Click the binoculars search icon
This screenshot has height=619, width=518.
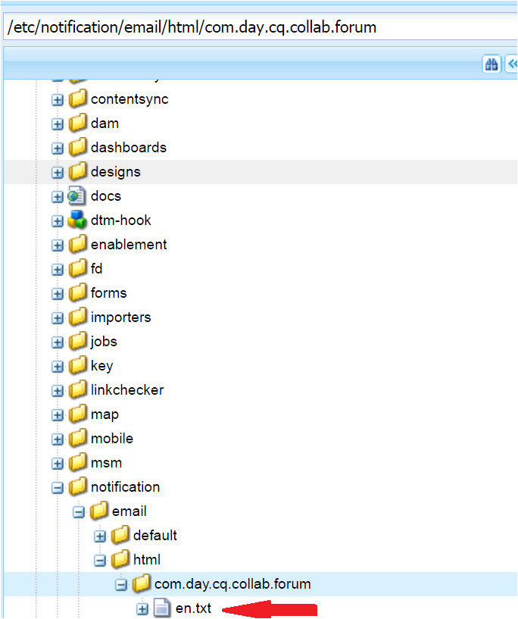(x=491, y=65)
